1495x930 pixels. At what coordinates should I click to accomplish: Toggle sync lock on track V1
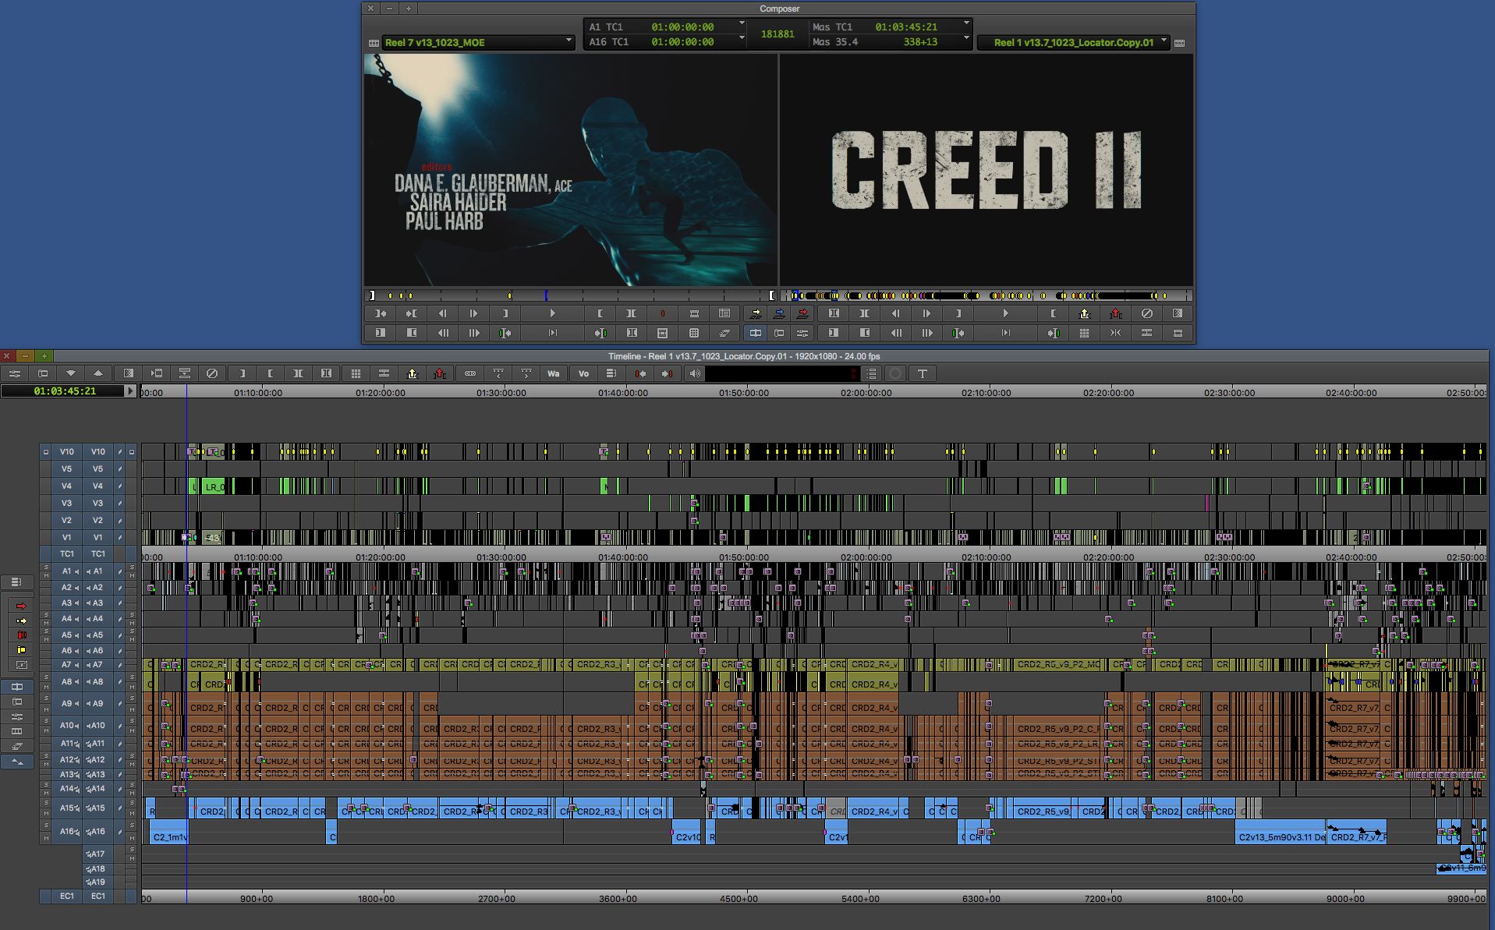click(119, 537)
